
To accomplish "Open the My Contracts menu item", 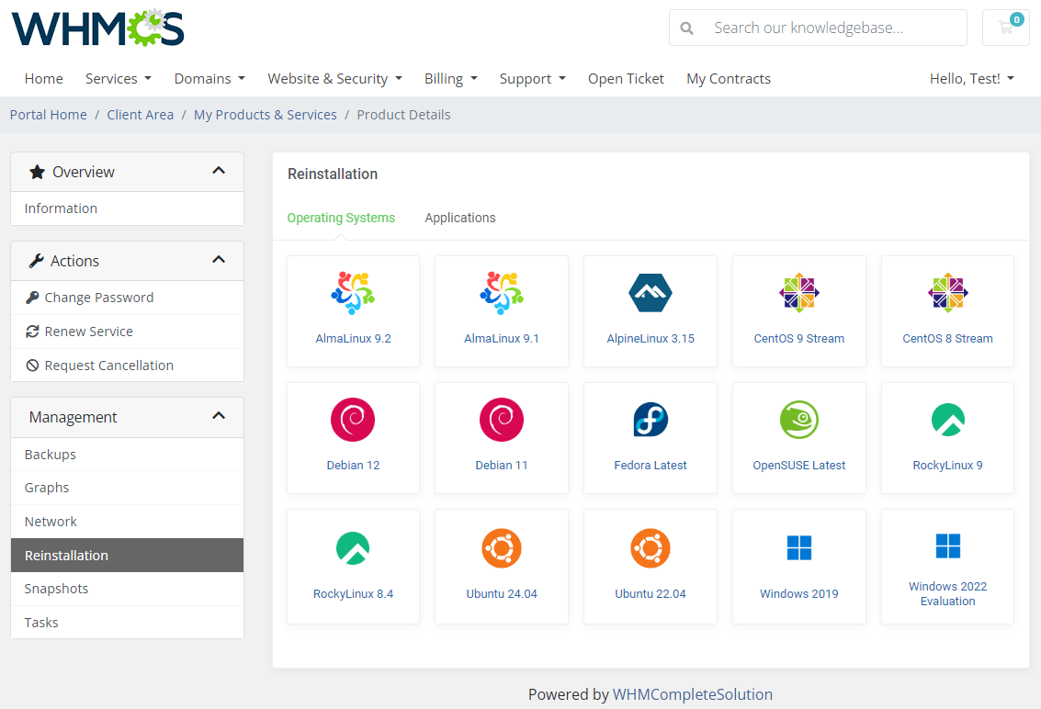I will [728, 79].
